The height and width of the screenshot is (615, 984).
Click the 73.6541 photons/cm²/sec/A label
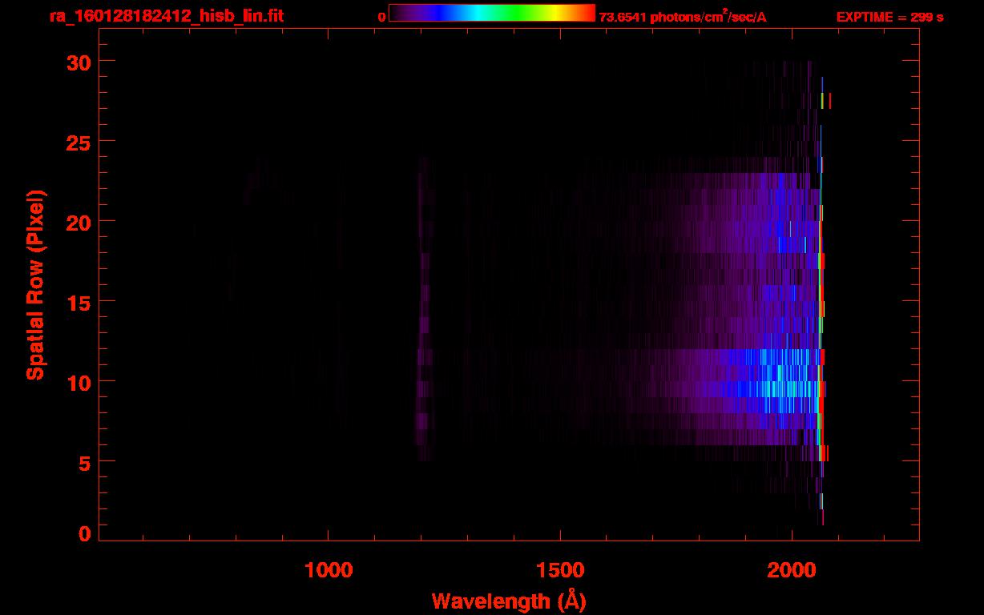coord(683,17)
